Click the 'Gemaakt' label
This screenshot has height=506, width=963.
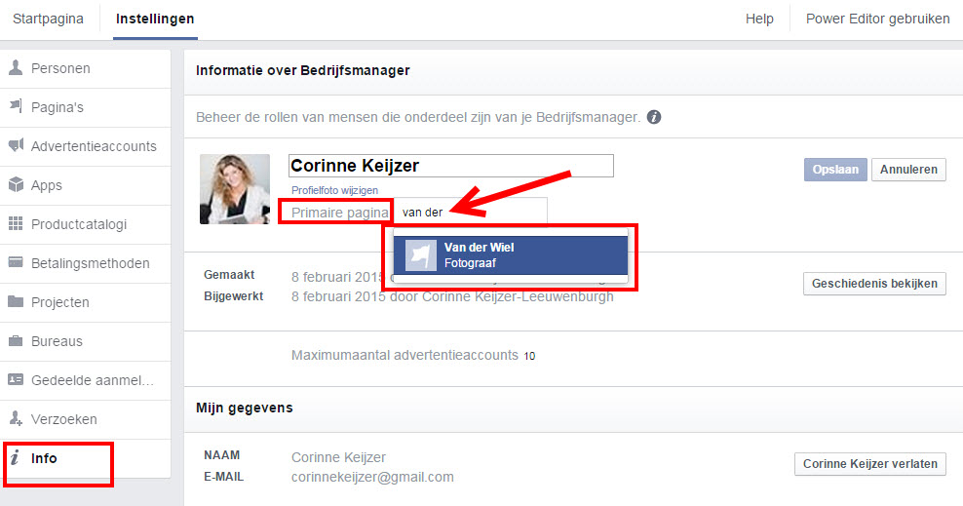(229, 275)
